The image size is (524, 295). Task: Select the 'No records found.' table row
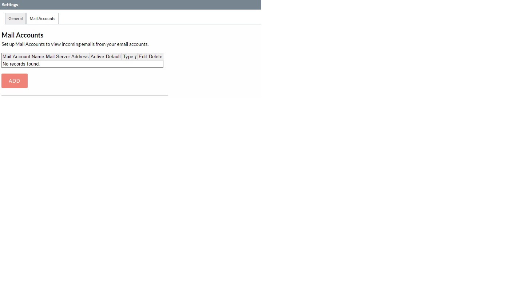coord(82,64)
